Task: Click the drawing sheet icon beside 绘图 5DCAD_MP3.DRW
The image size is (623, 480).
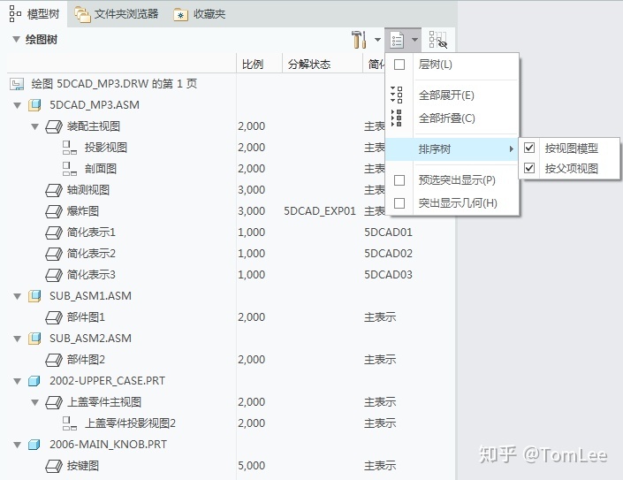Action: (17, 84)
